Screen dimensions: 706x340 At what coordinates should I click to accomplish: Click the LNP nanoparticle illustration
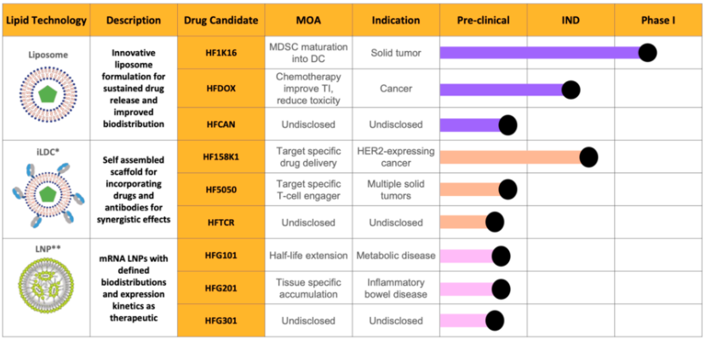[x=44, y=284]
